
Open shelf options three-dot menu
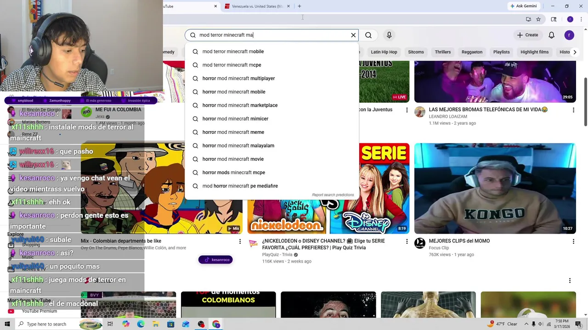(570, 280)
